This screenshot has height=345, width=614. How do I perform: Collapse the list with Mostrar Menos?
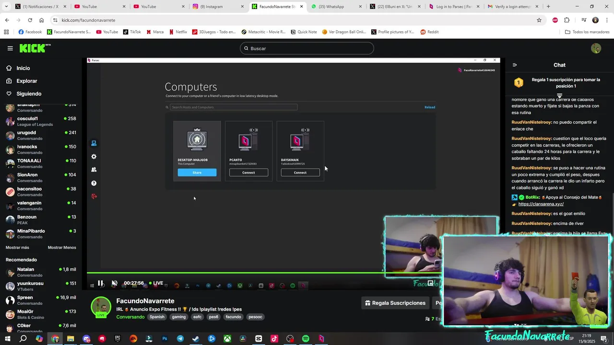pos(62,248)
